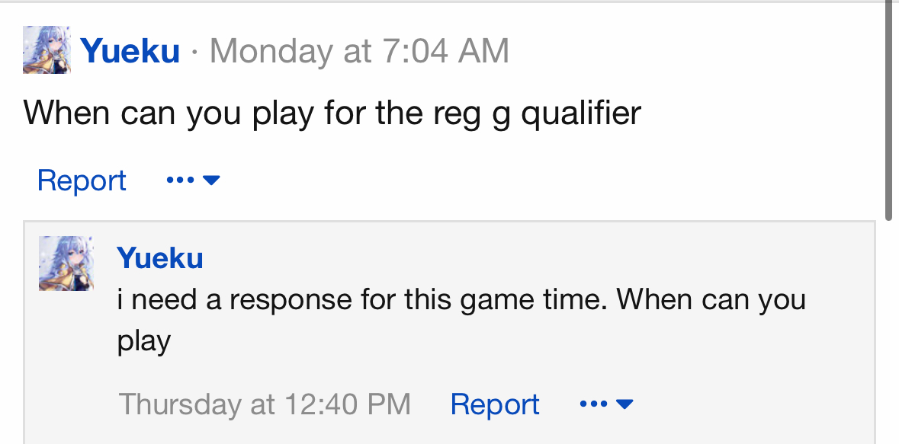
Task: Click the "Monday at 7:04 AM" timestamp
Action: 359,52
